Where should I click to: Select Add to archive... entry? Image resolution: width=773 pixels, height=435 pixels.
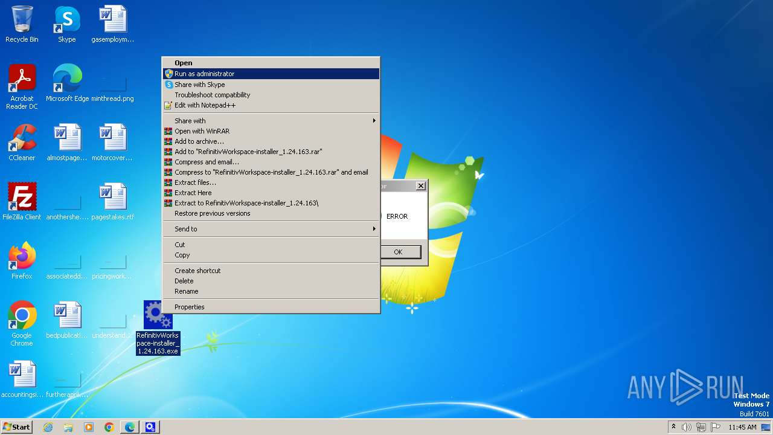pyautogui.click(x=271, y=141)
